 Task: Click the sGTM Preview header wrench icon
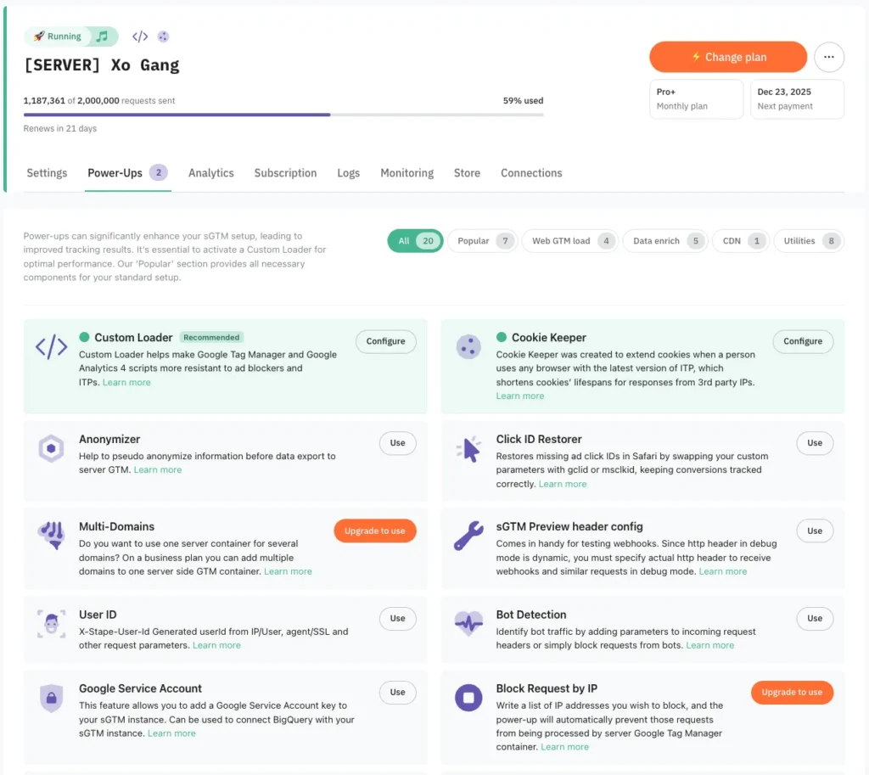pos(468,536)
